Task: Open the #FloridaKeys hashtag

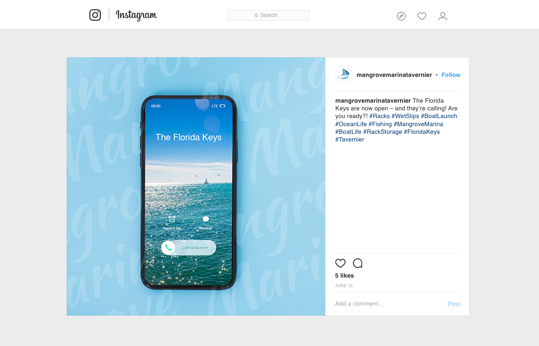Action: (422, 132)
